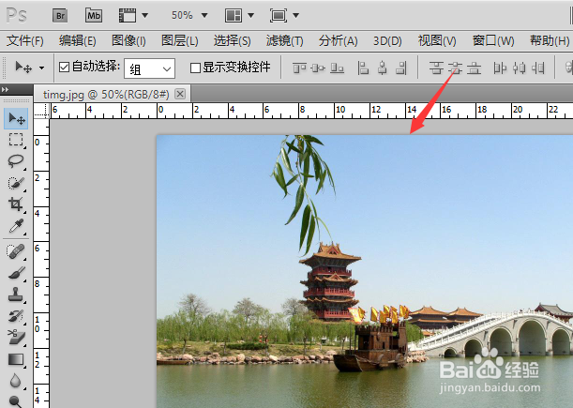Open the 组 auto-select dropdown

(x=149, y=68)
